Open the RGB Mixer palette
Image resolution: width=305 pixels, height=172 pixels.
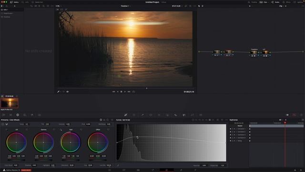(x=32, y=115)
